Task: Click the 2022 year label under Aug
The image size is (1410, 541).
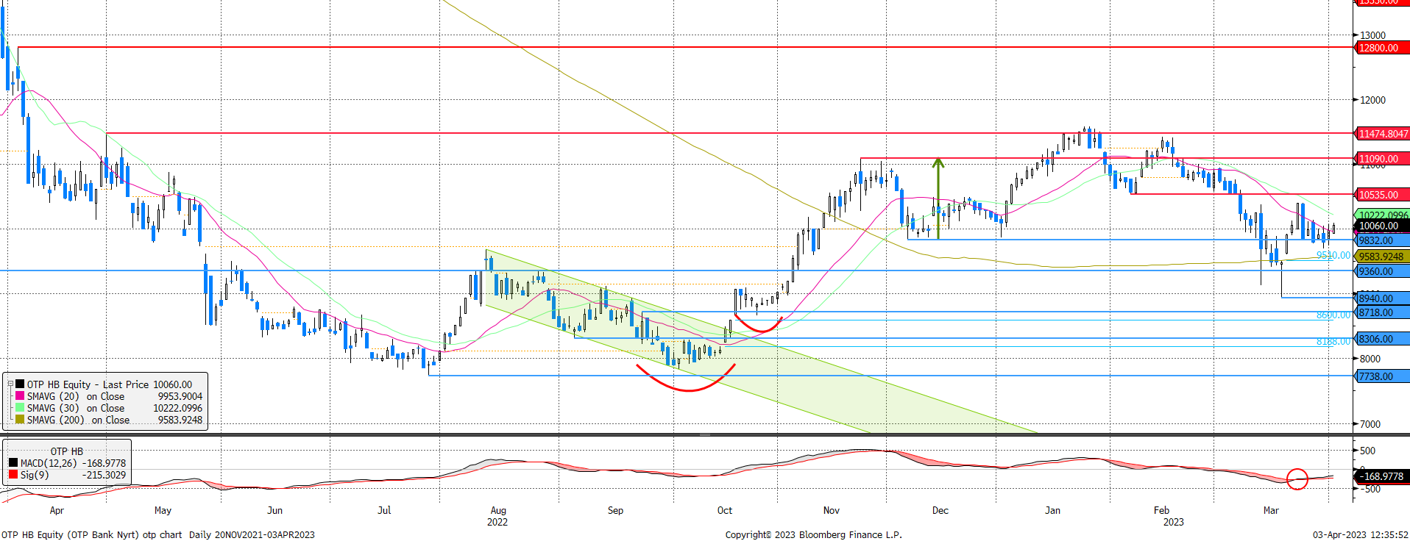Action: tap(497, 522)
